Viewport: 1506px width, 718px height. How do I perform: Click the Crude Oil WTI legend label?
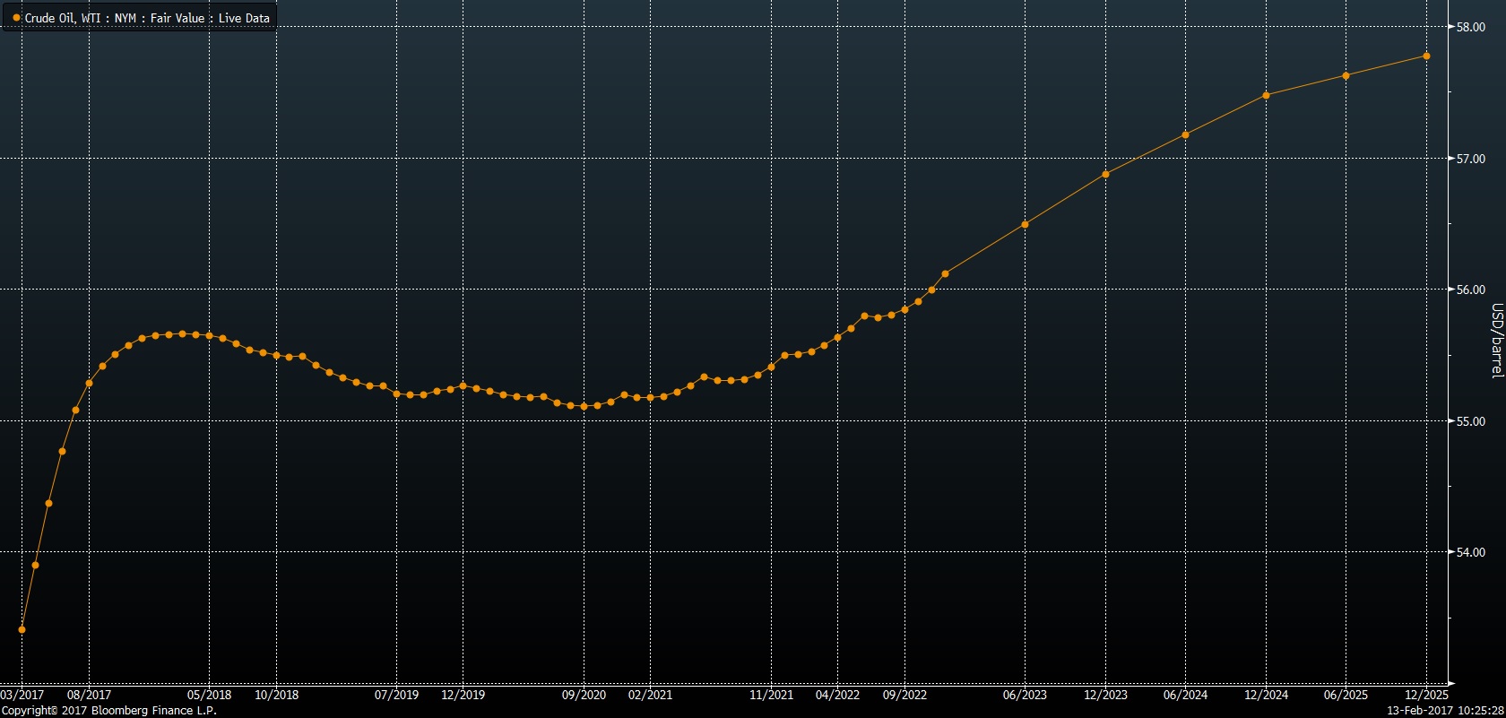pyautogui.click(x=147, y=18)
